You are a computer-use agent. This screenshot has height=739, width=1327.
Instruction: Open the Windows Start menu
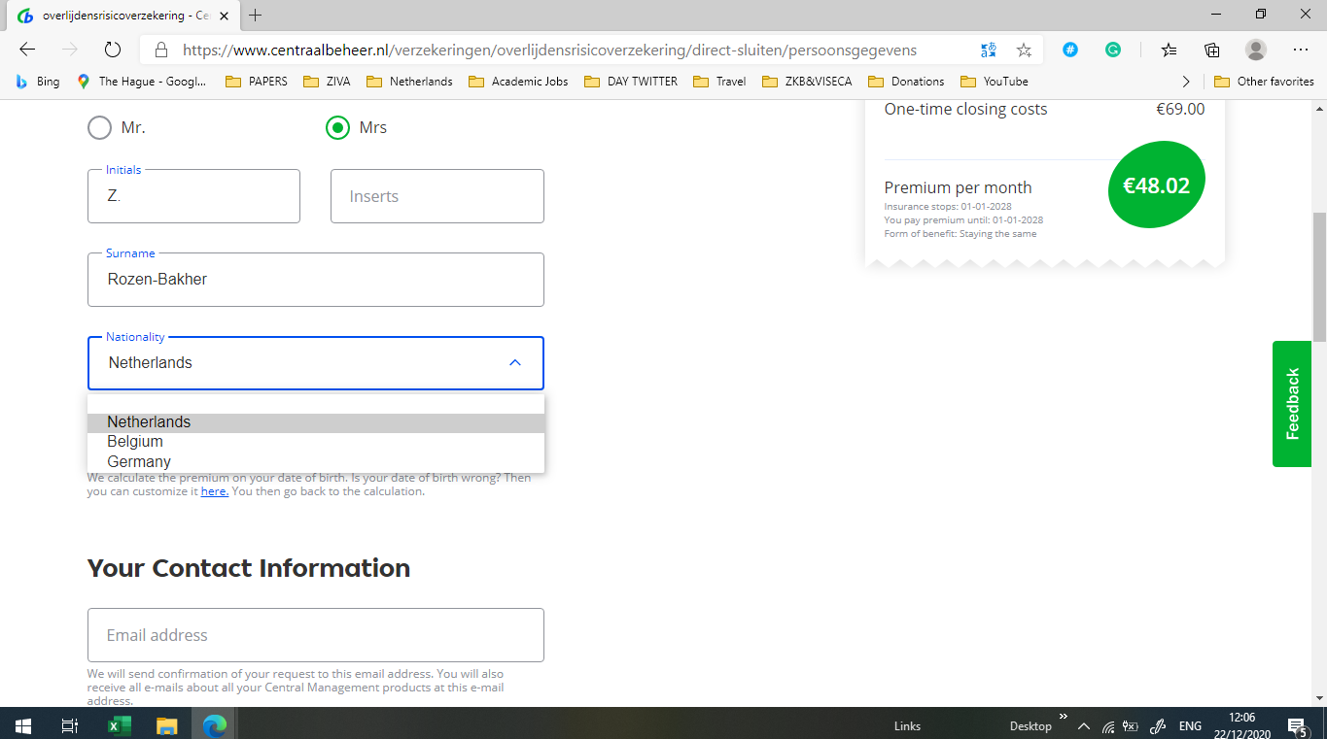click(x=23, y=725)
